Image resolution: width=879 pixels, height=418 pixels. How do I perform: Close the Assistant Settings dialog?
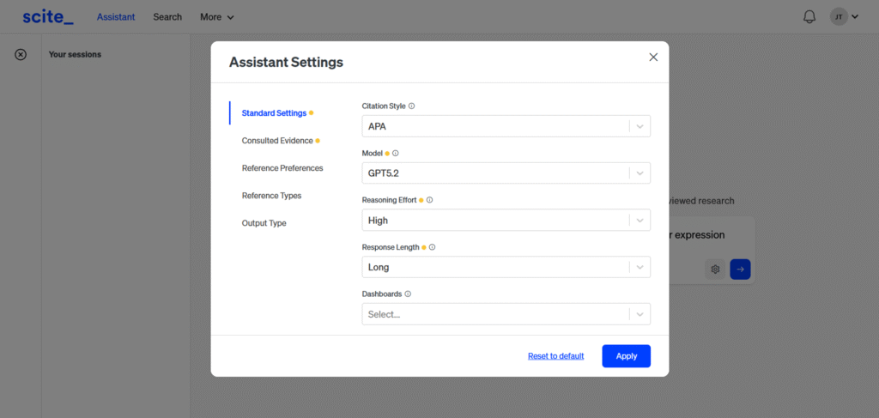[x=653, y=58]
